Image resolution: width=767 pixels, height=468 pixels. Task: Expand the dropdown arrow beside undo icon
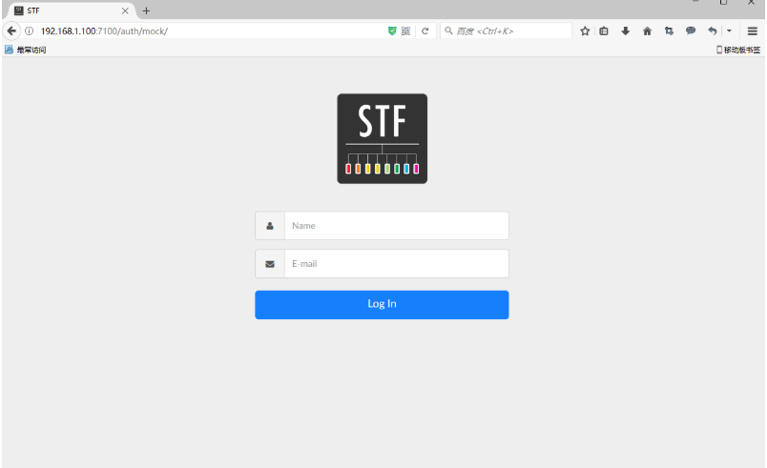[x=729, y=31]
